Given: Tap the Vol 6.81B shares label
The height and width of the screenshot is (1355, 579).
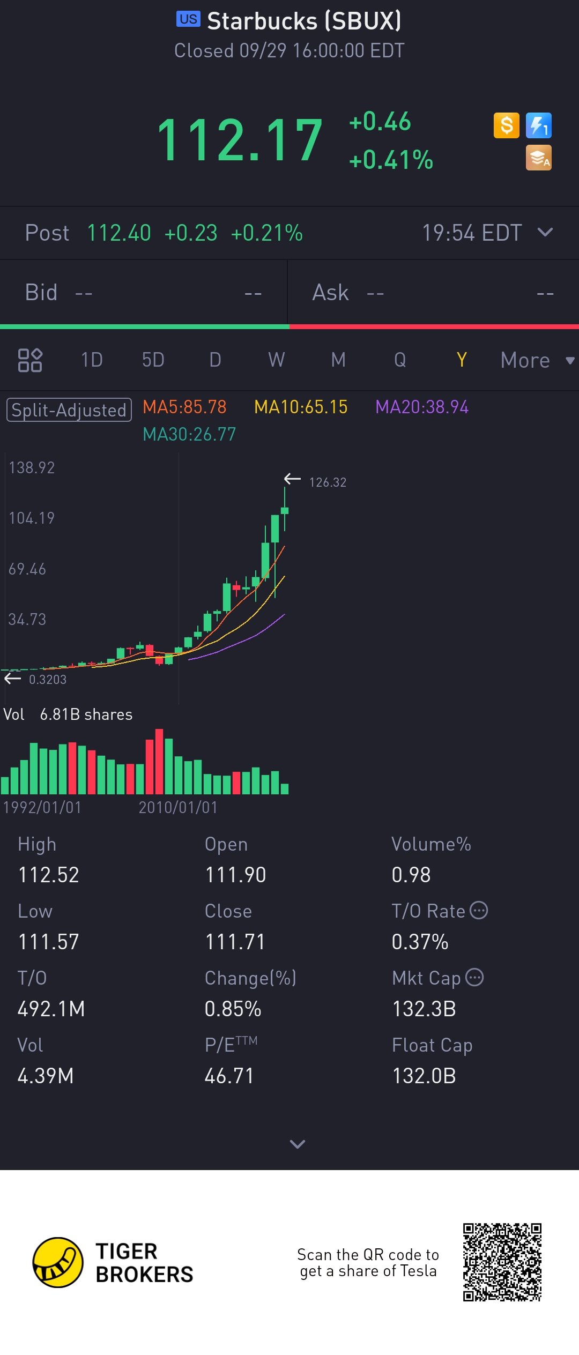Looking at the screenshot, I should click(x=68, y=714).
